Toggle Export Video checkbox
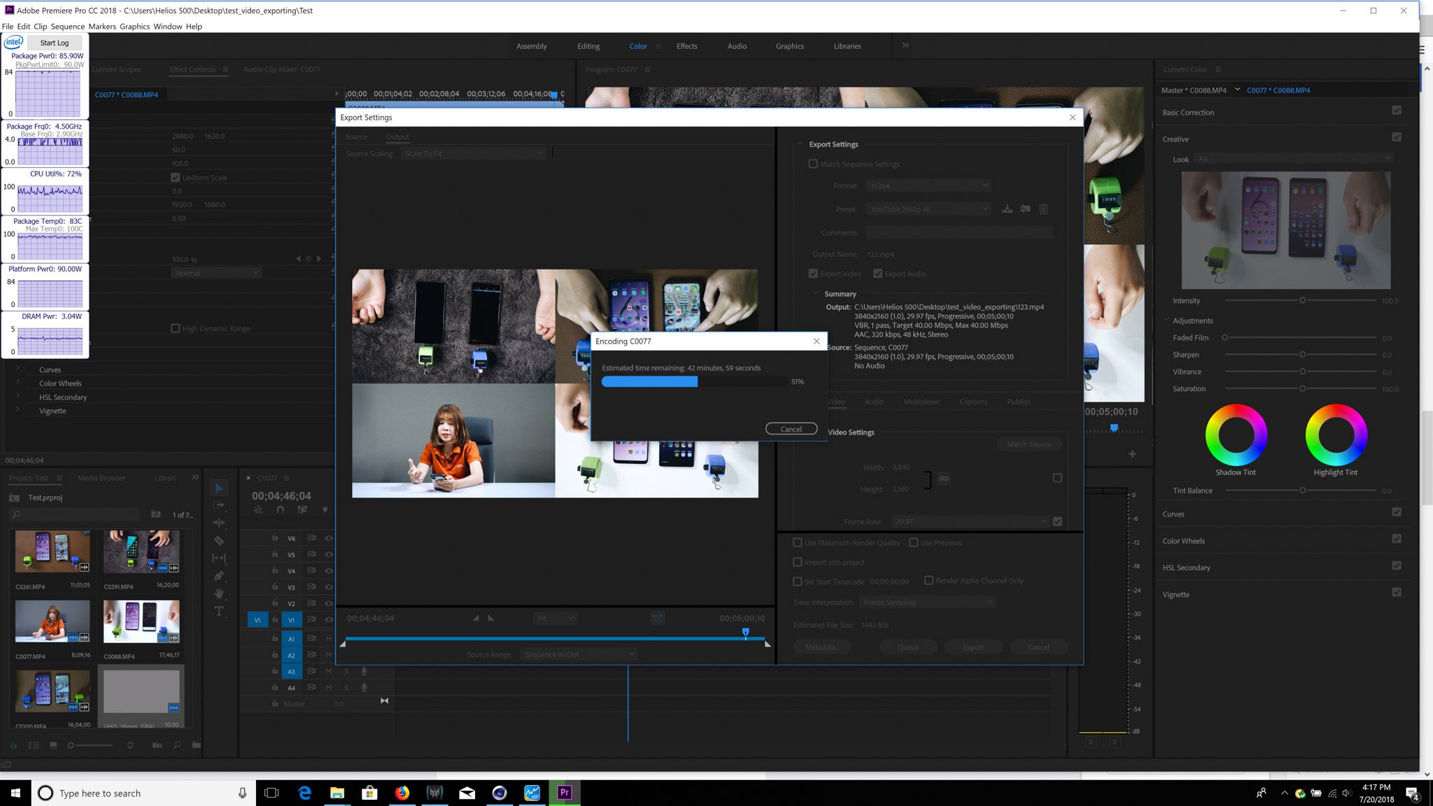Viewport: 1433px width, 806px height. [813, 274]
